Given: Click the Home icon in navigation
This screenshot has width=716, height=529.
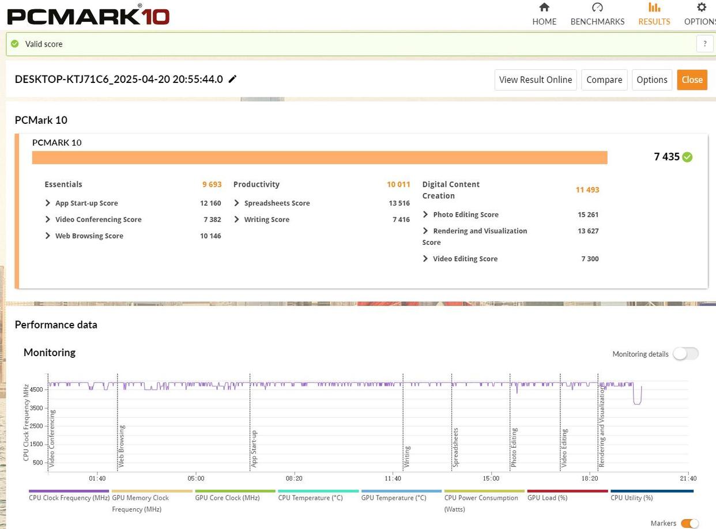Looking at the screenshot, I should 544,7.
